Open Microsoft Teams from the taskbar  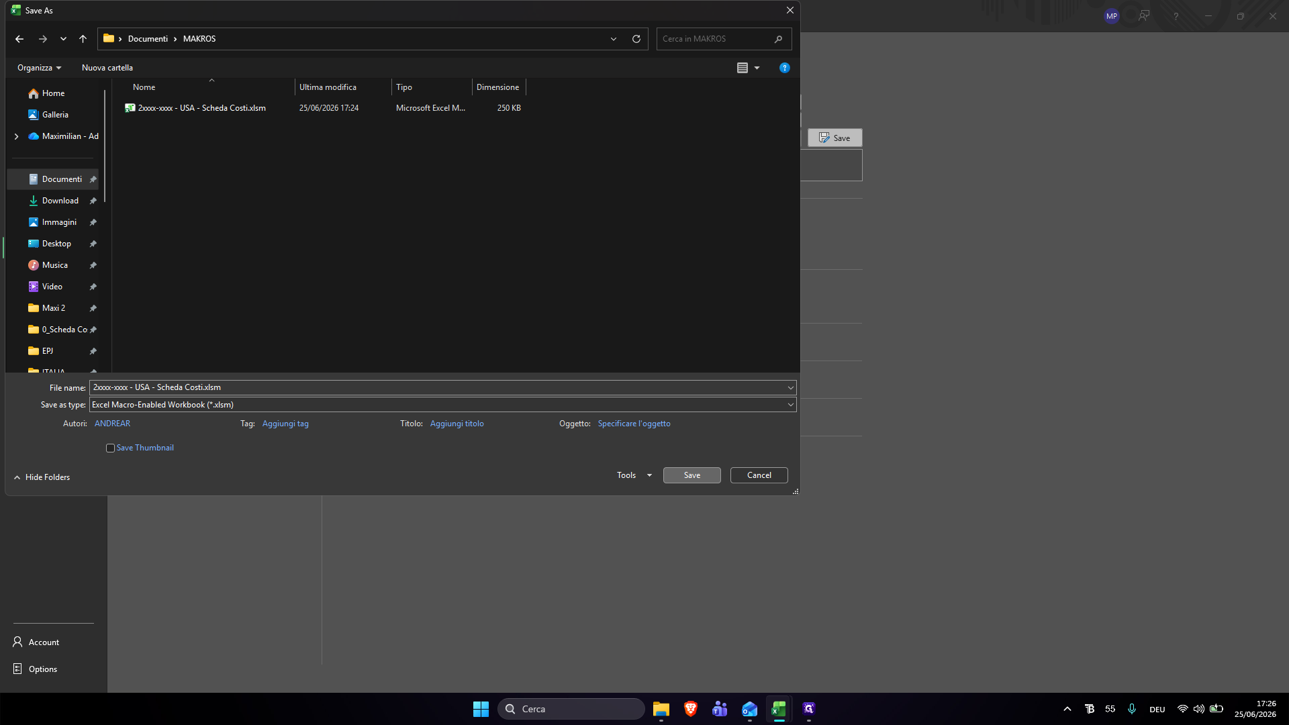click(720, 709)
